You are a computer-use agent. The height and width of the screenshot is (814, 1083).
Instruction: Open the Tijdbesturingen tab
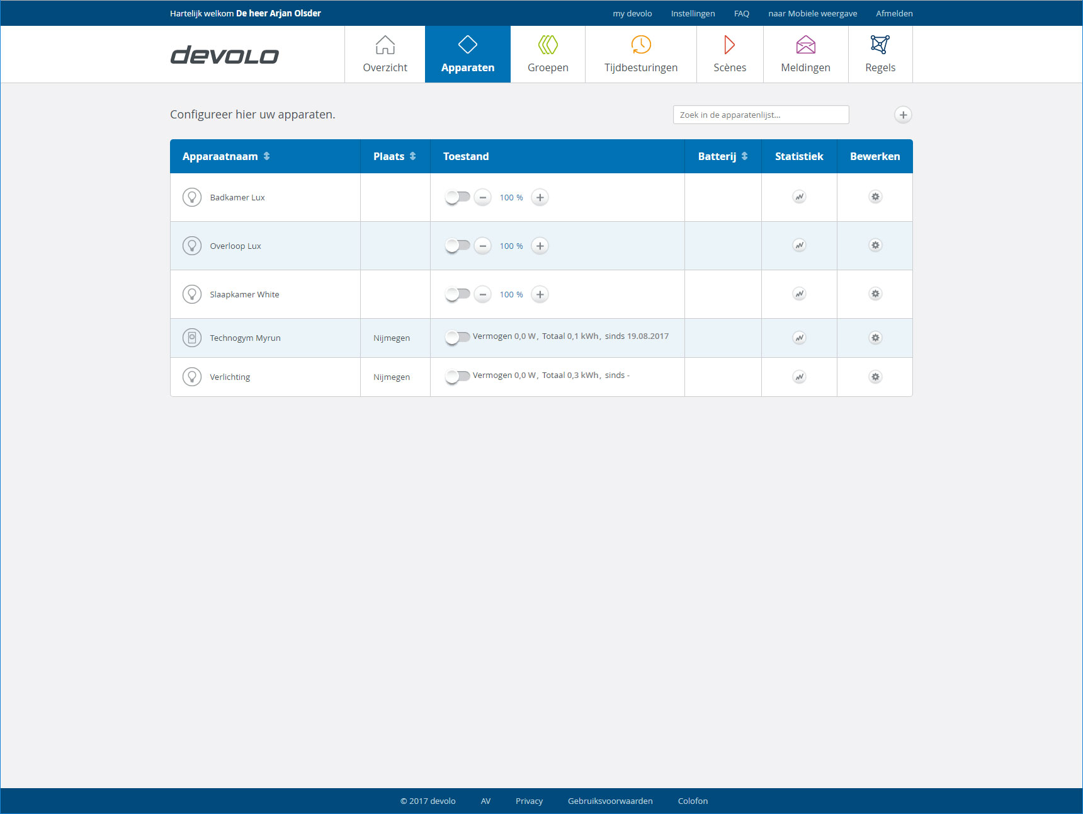pyautogui.click(x=641, y=54)
